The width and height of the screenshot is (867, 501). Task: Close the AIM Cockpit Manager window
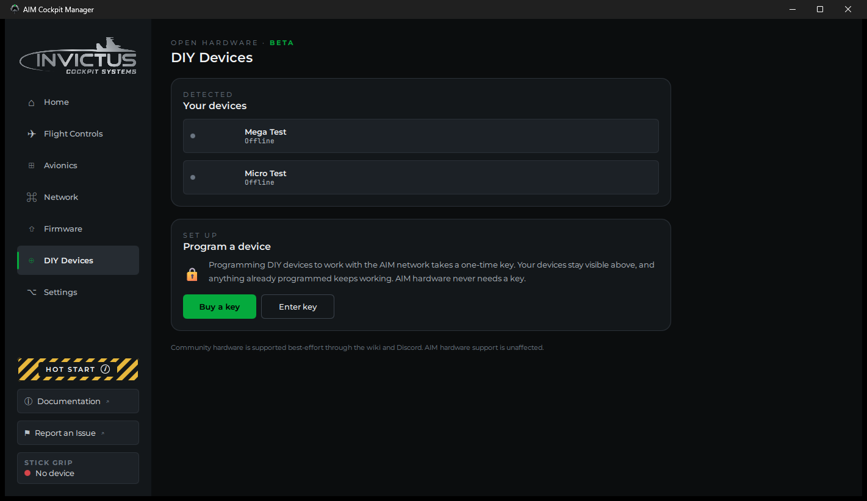[848, 9]
